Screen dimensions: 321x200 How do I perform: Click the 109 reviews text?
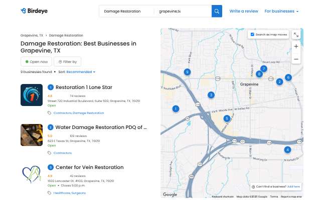[x=78, y=136]
